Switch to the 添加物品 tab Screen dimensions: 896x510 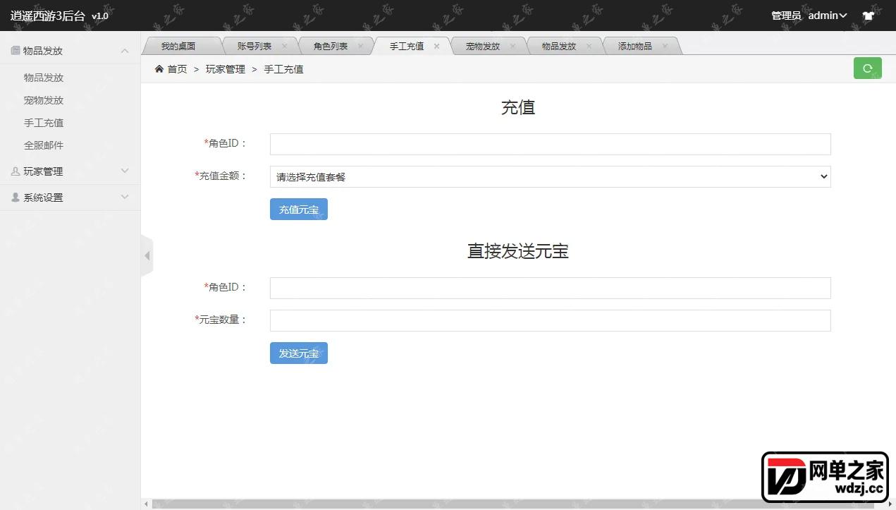[634, 46]
